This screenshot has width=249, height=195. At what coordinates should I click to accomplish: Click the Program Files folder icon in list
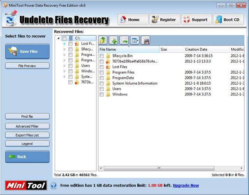[108, 73]
